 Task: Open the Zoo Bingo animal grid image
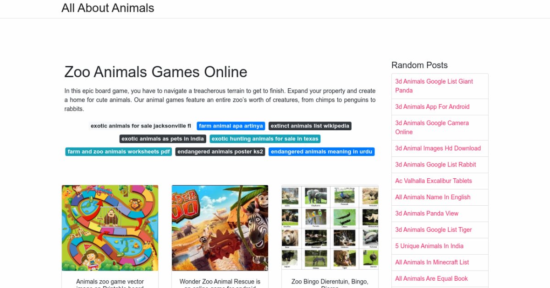(330, 228)
